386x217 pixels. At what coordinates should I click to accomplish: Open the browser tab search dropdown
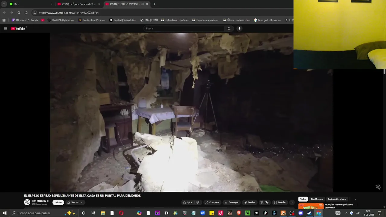pyautogui.click(x=4, y=4)
